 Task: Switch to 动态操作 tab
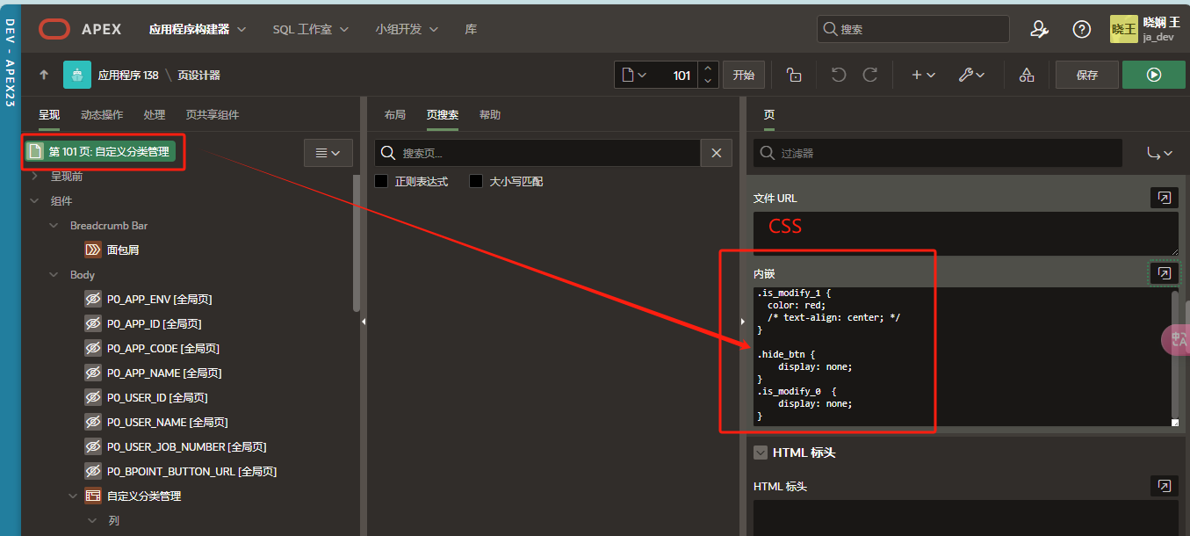click(102, 114)
